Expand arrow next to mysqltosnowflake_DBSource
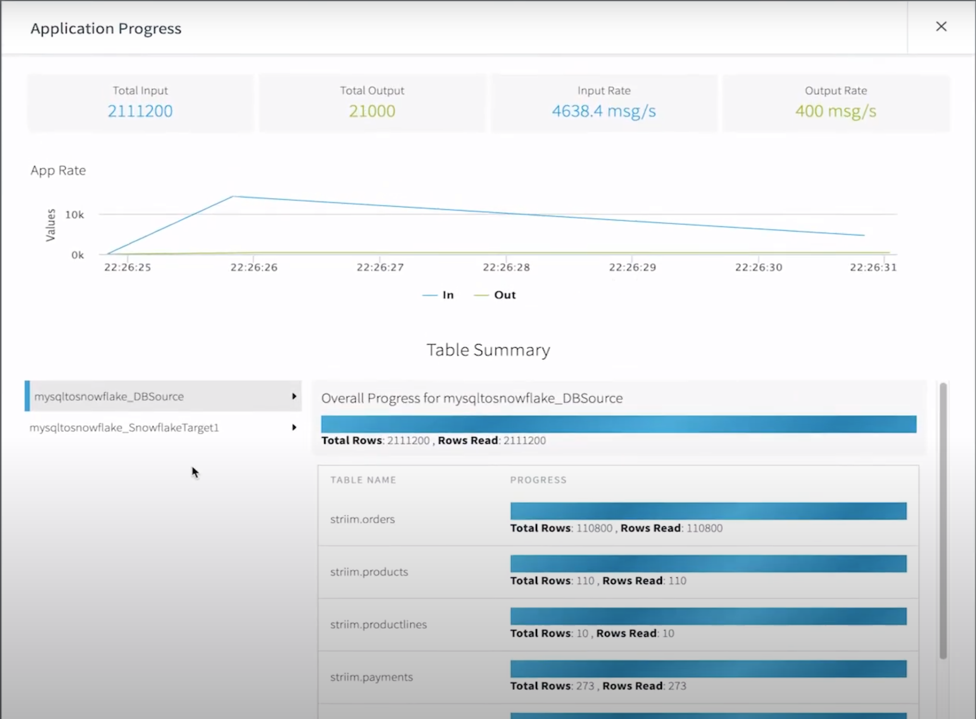 point(294,396)
